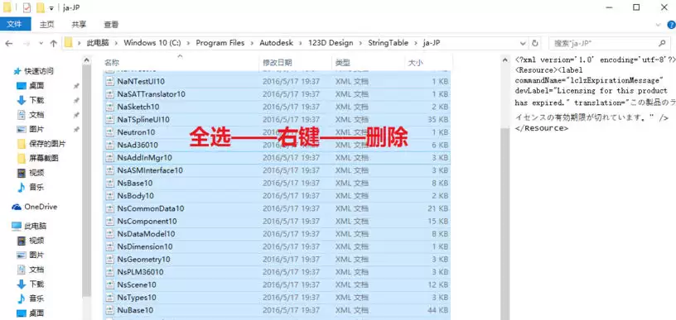Click 123D Design breadcrumb
Image resolution: width=676 pixels, height=320 pixels.
tap(331, 43)
